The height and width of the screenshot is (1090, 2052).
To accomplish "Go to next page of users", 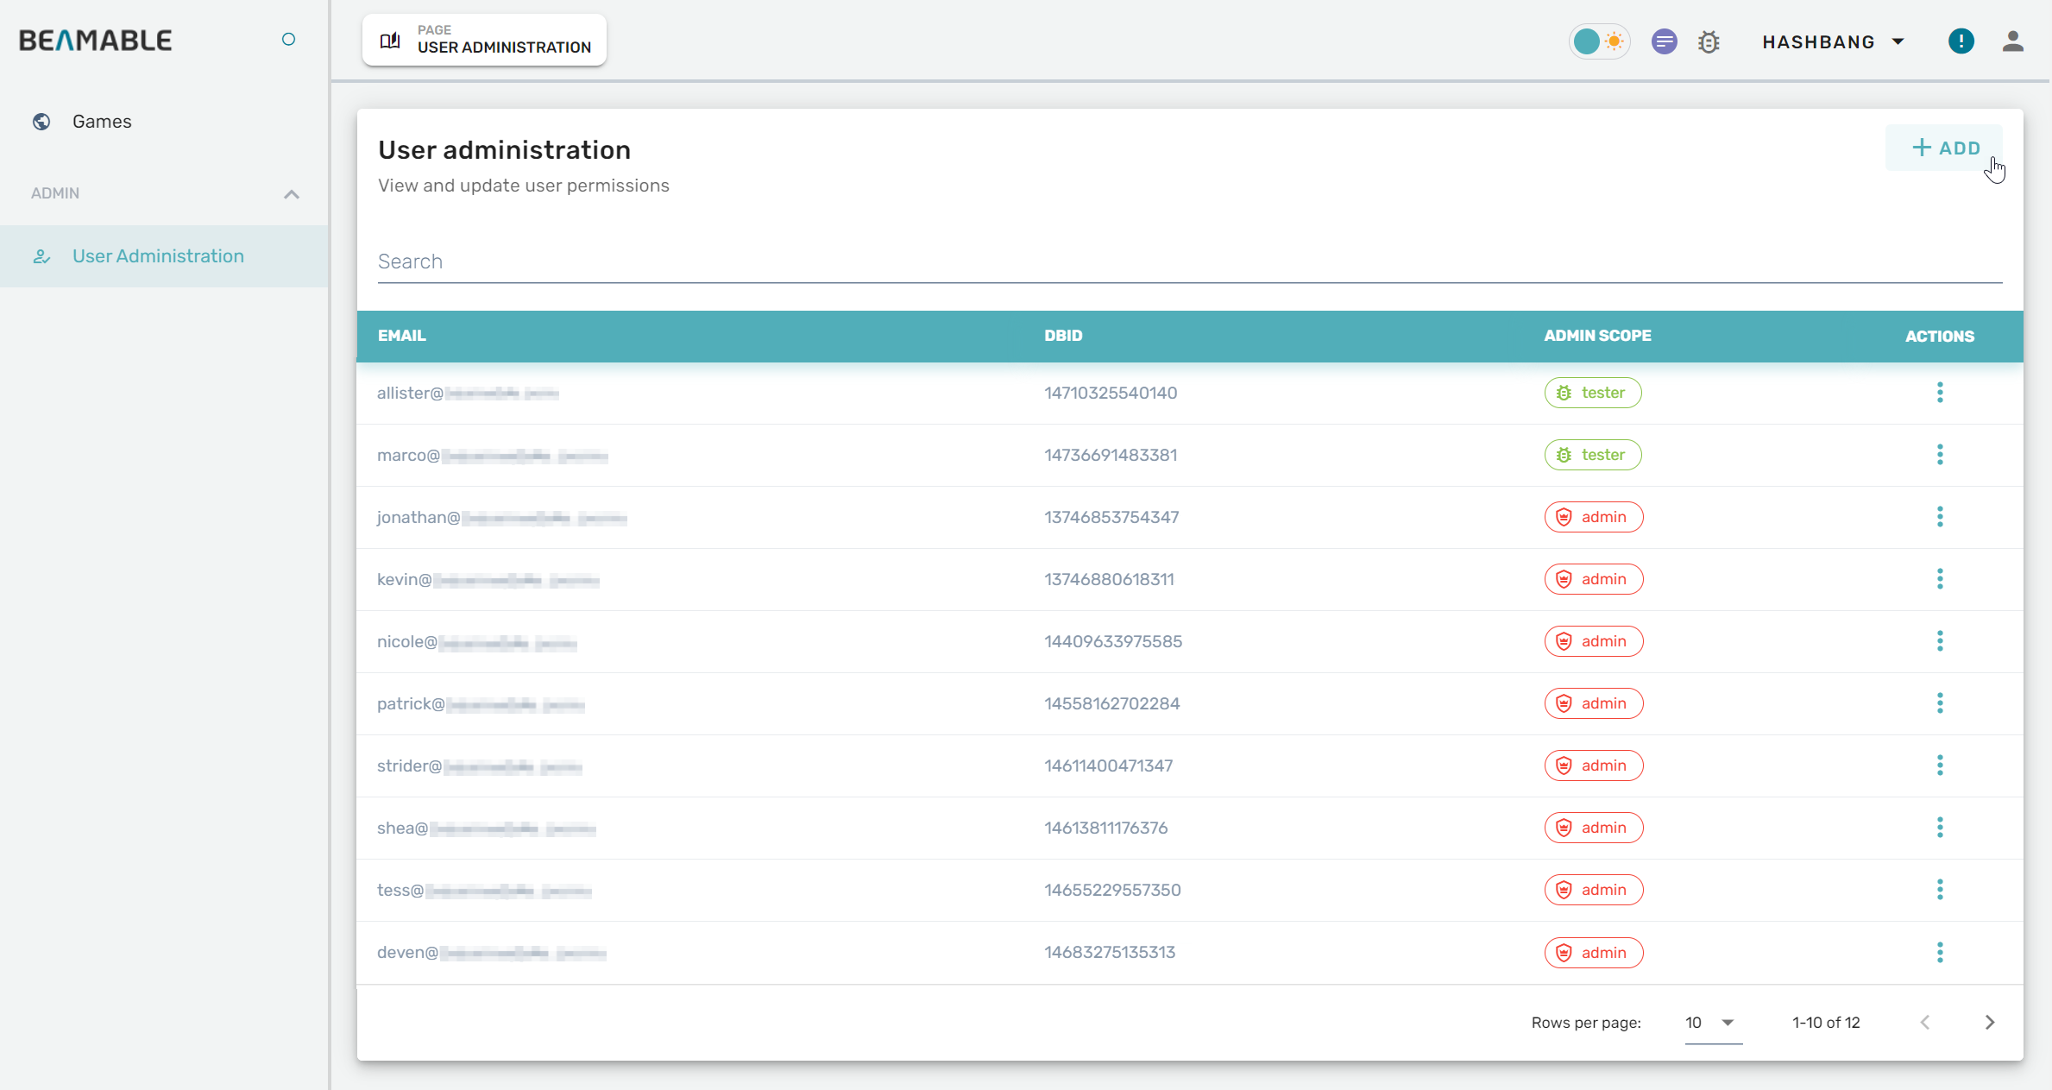I will click(1989, 1023).
